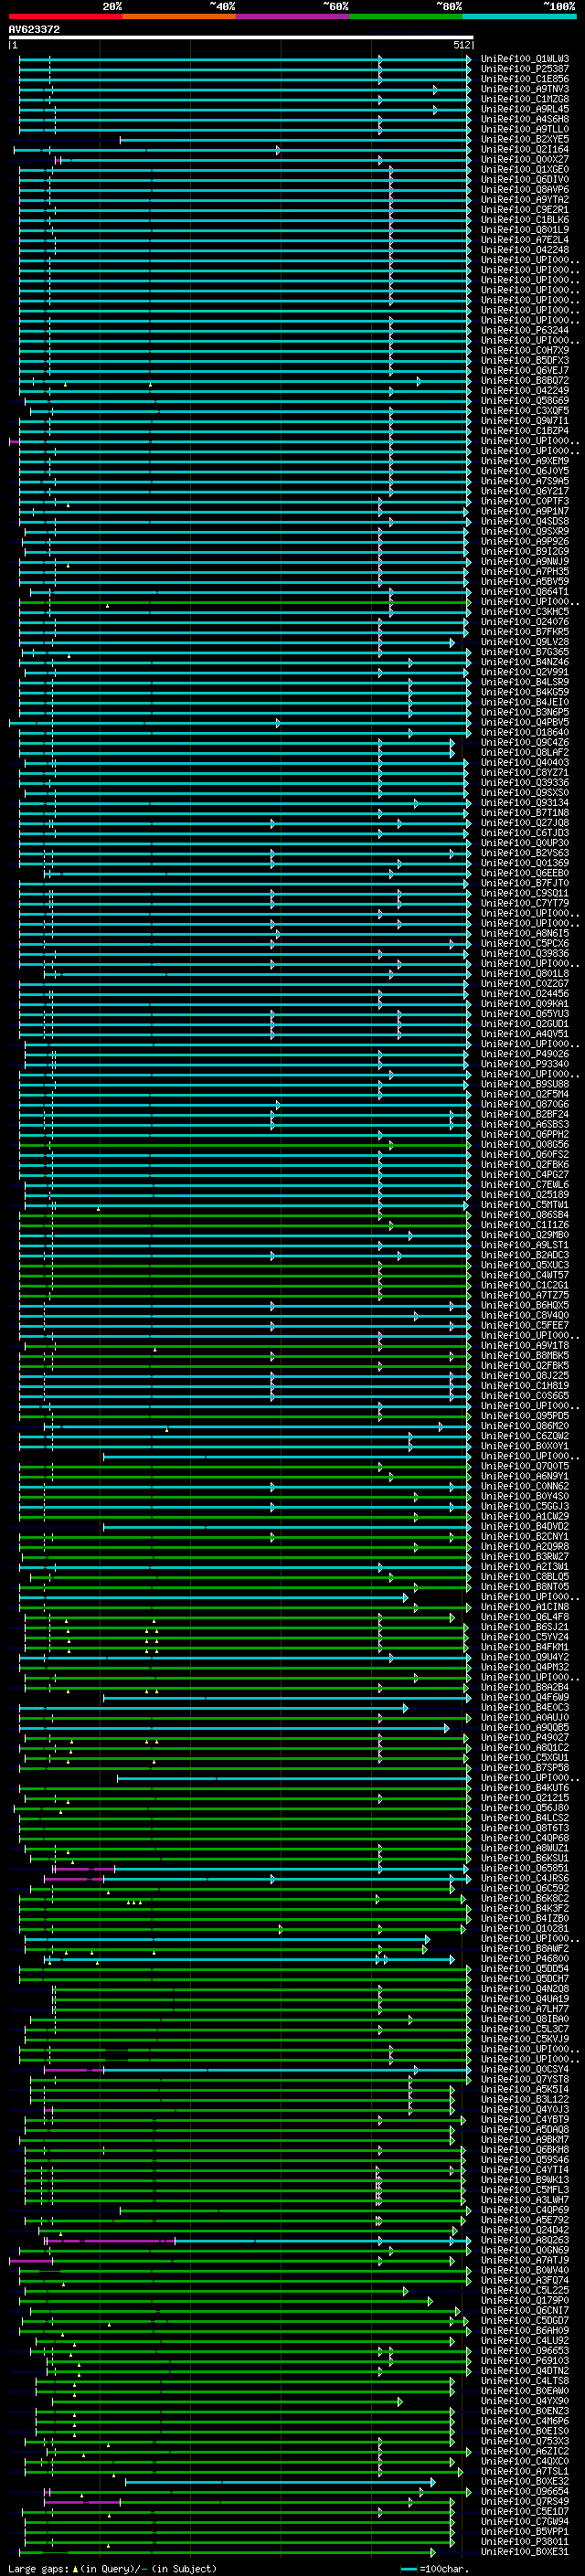
Task: Click the UniRef100_P38011 entry
Action: 525,2541
